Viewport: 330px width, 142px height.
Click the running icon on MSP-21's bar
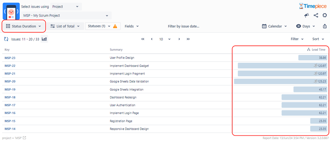(x=315, y=73)
